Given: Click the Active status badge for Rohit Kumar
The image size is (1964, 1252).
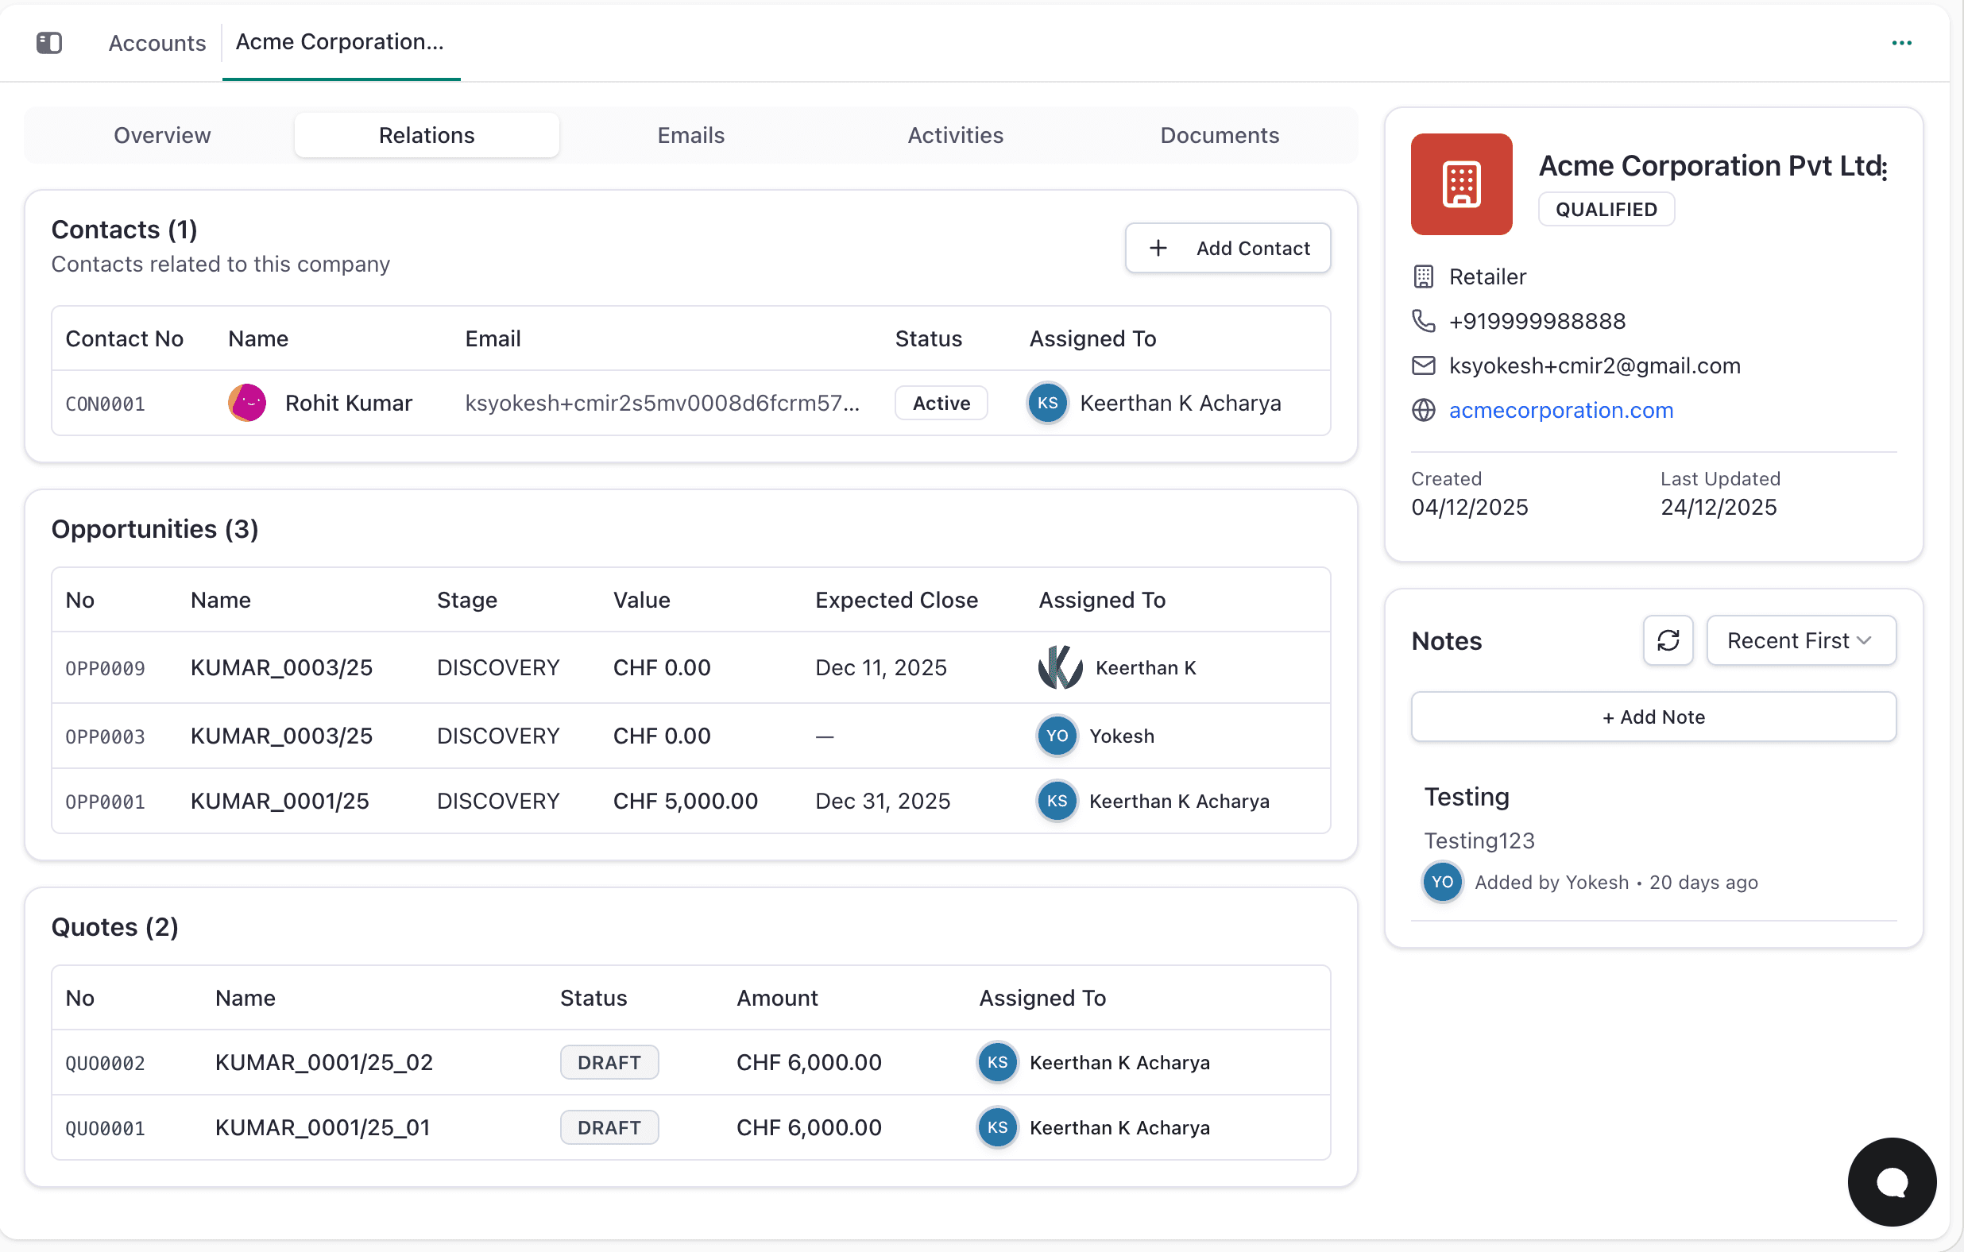Looking at the screenshot, I should tap(941, 403).
